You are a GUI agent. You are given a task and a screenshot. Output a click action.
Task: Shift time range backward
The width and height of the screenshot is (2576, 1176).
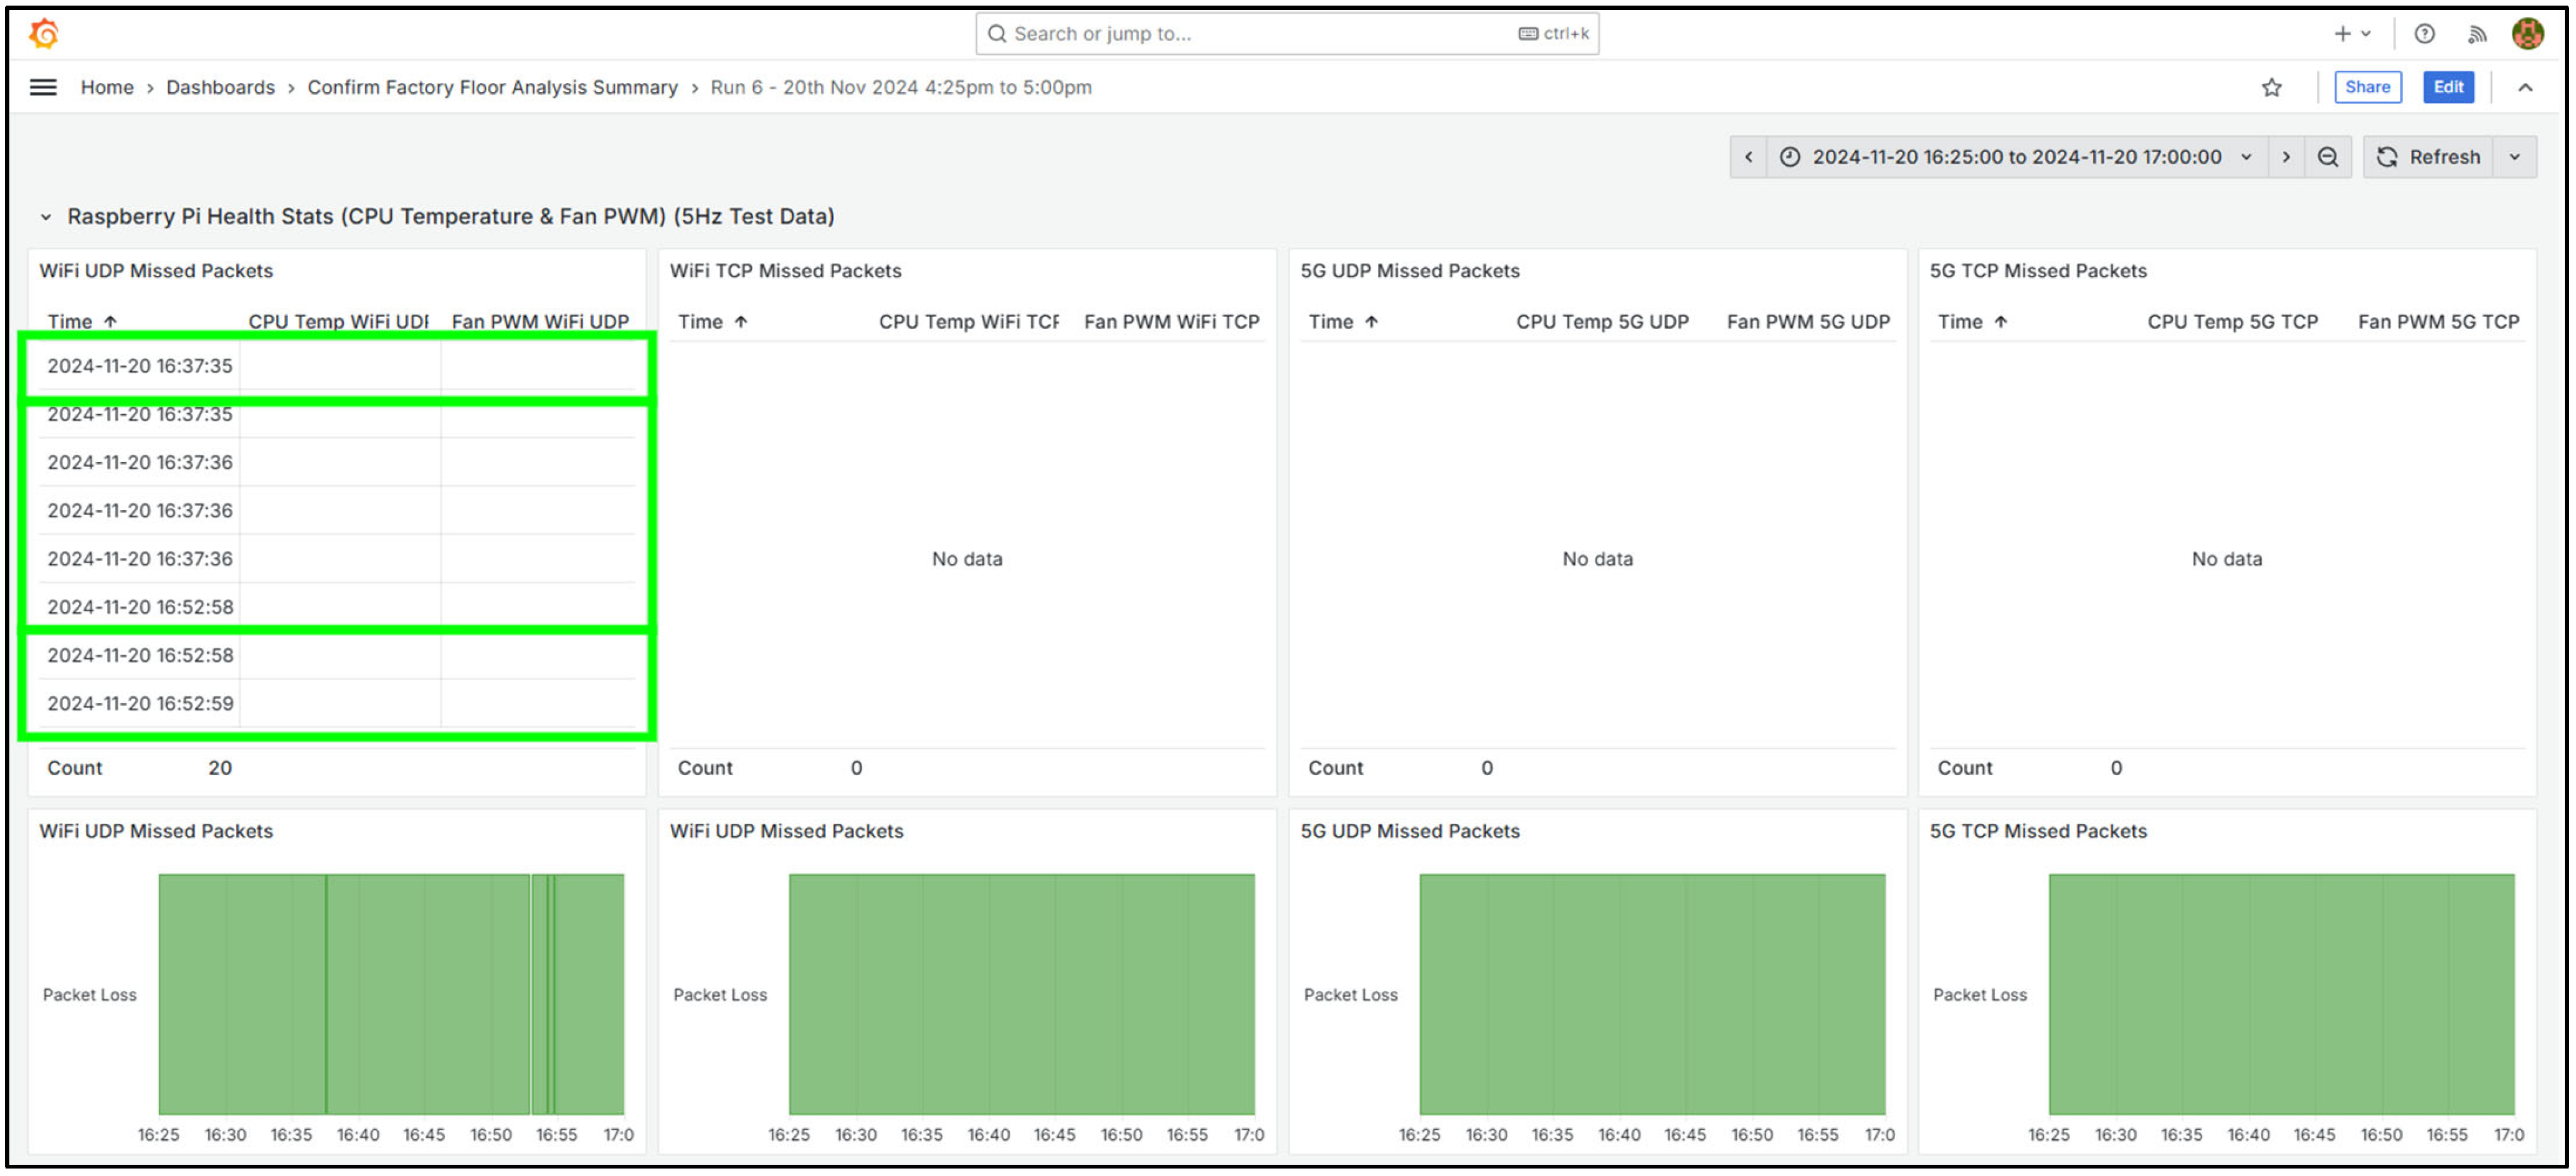(1748, 157)
